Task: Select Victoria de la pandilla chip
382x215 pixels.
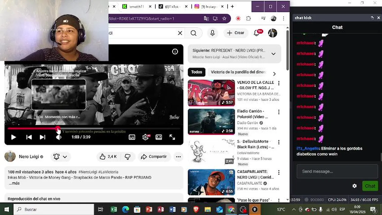Action: pyautogui.click(x=238, y=72)
